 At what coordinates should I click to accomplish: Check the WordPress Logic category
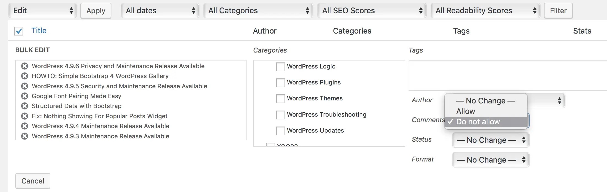tap(280, 67)
